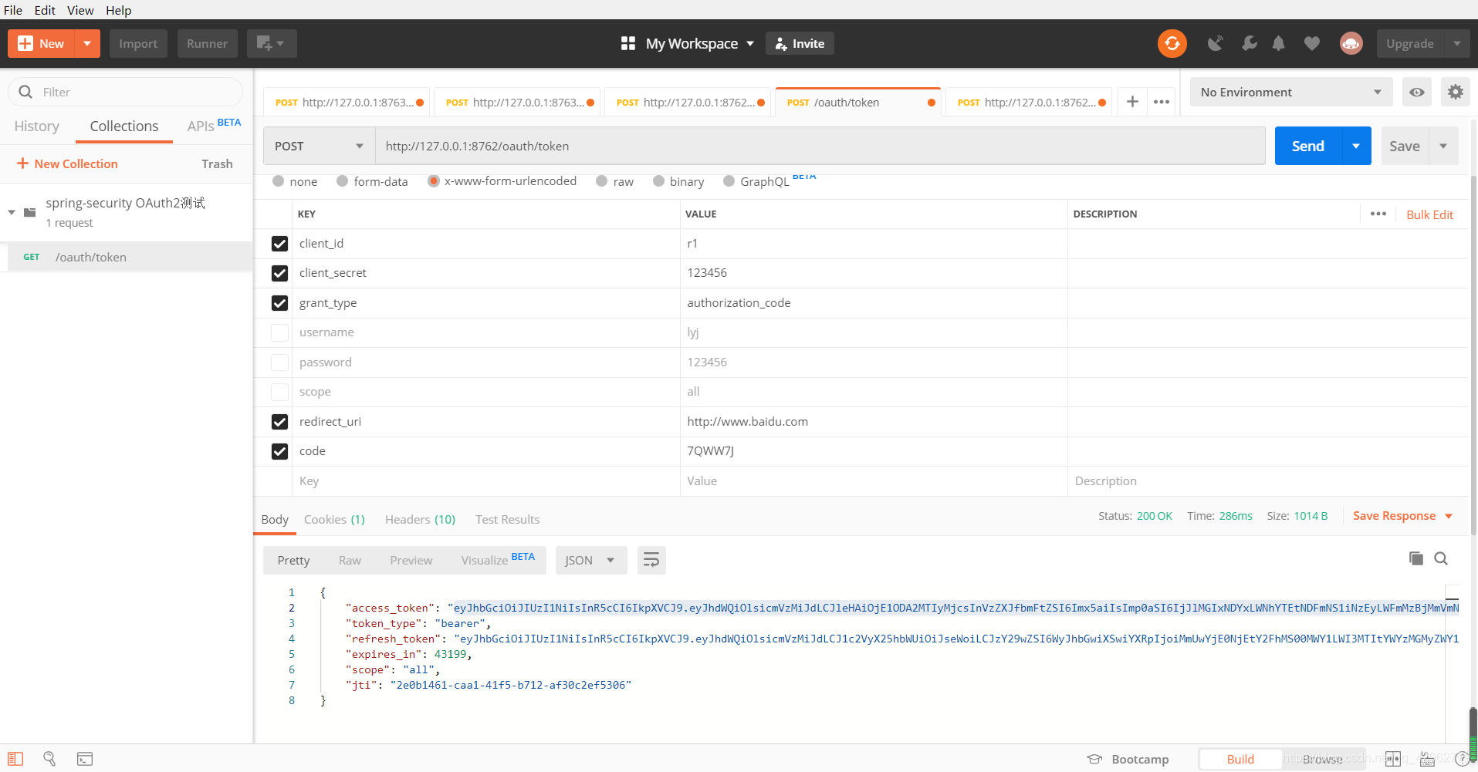1478x772 pixels.
Task: Click the collection folder icon
Action: coord(30,212)
